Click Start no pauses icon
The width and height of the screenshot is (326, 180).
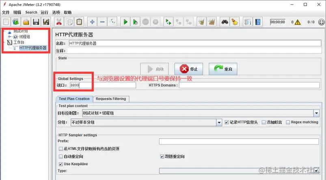click(x=135, y=22)
